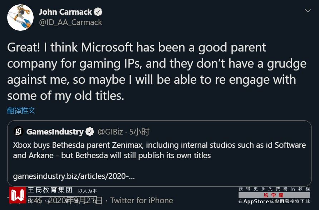Screen dimensions: 319x210
Task: Click the verified badge beside John Carmack
Action: [98, 12]
